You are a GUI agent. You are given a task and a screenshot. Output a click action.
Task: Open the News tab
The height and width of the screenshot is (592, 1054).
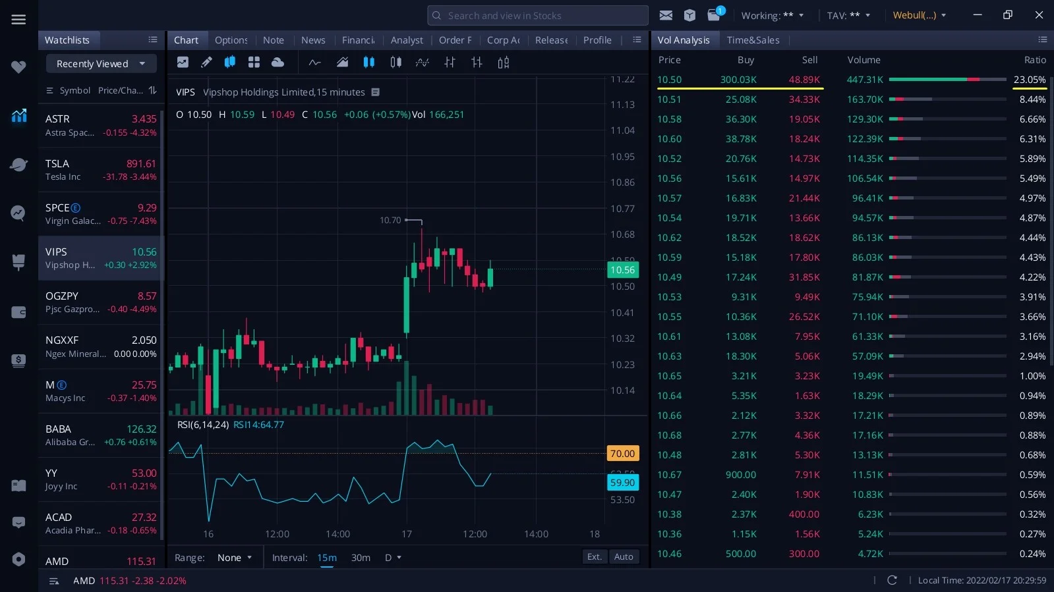coord(313,40)
